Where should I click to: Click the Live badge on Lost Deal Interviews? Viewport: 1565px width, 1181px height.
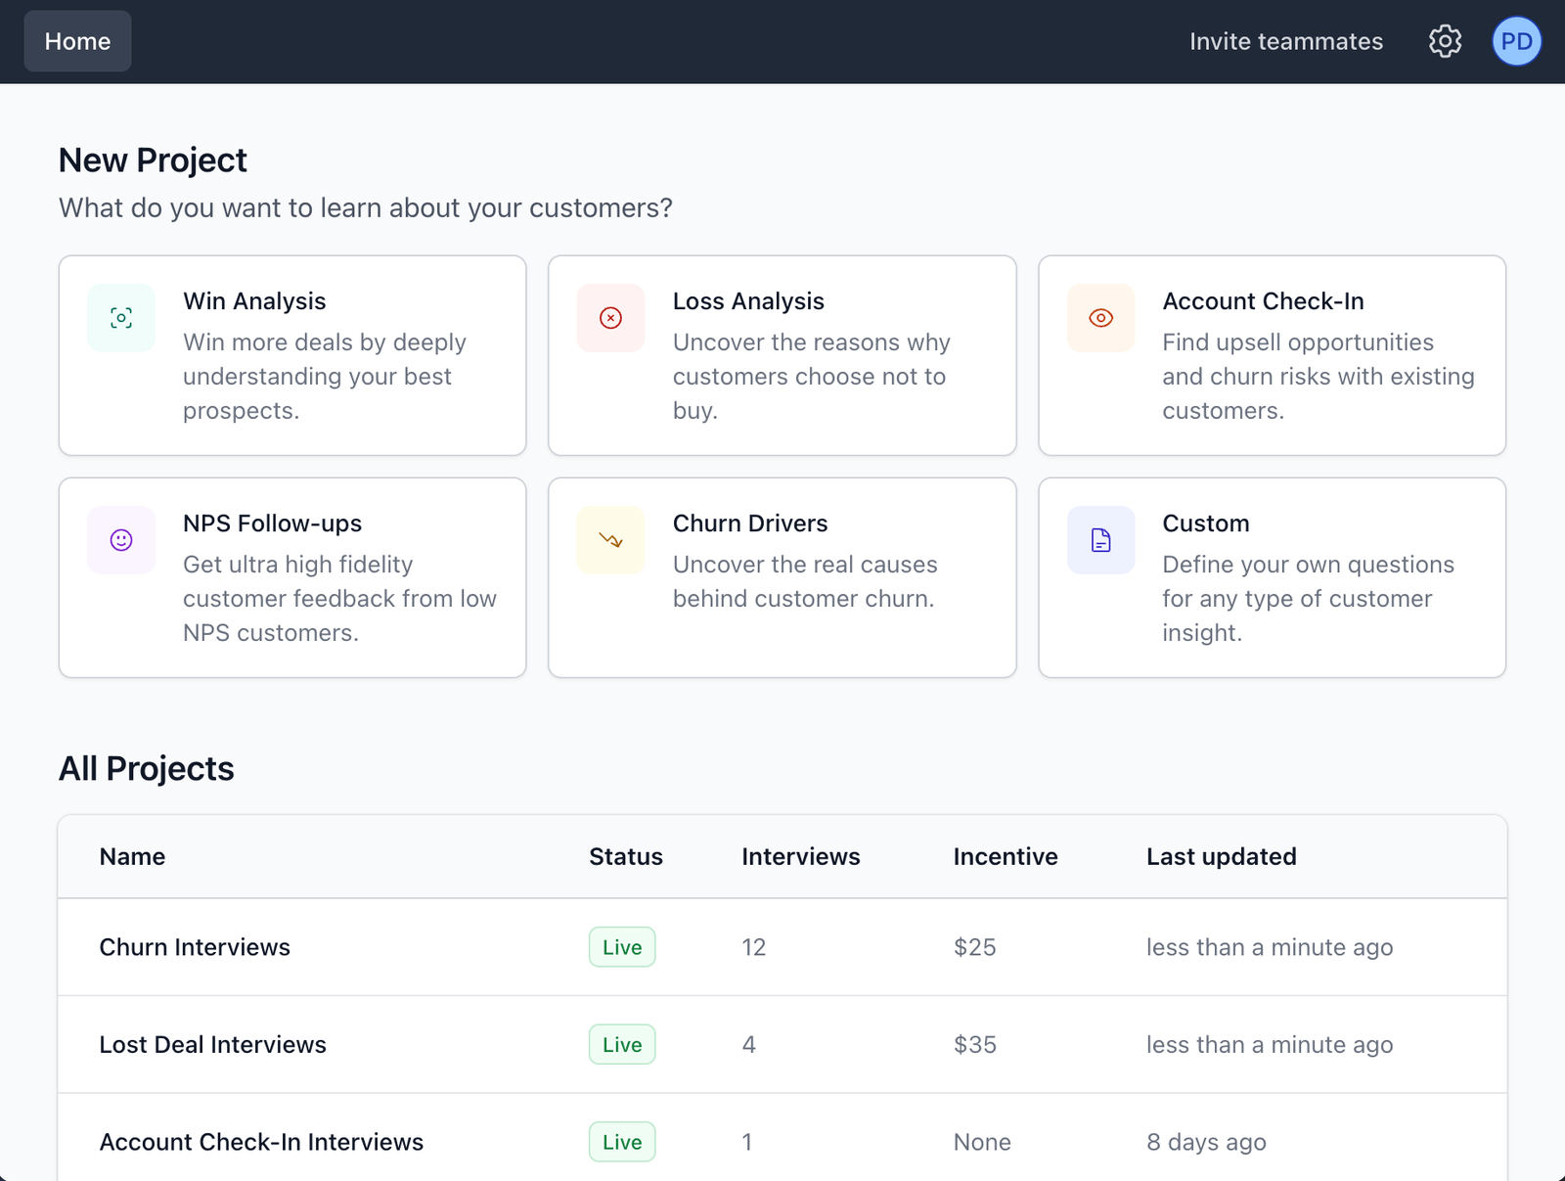click(x=621, y=1044)
